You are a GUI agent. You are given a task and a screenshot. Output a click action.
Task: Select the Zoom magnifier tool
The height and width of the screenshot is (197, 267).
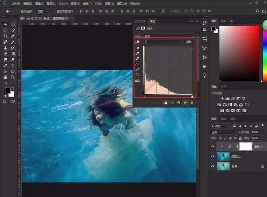point(13,77)
